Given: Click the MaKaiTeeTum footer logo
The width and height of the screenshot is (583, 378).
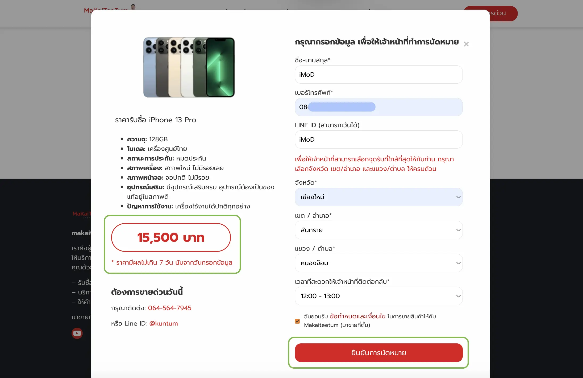Looking at the screenshot, I should 81,214.
